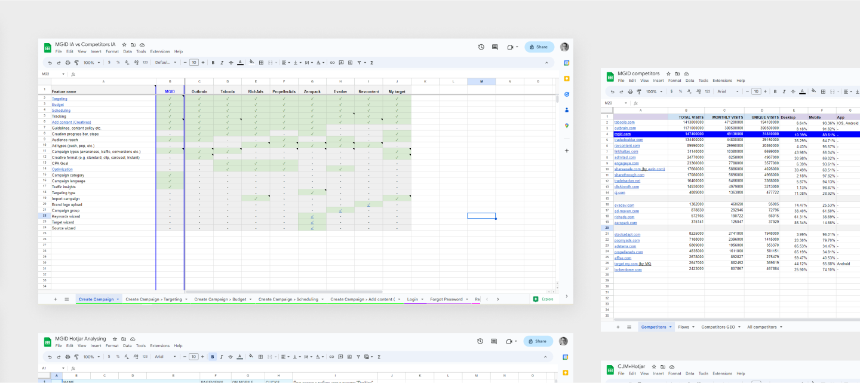The image size is (860, 383).
Task: Toggle italic in MGID IA vs Competitors toolbar
Action: pos(222,62)
